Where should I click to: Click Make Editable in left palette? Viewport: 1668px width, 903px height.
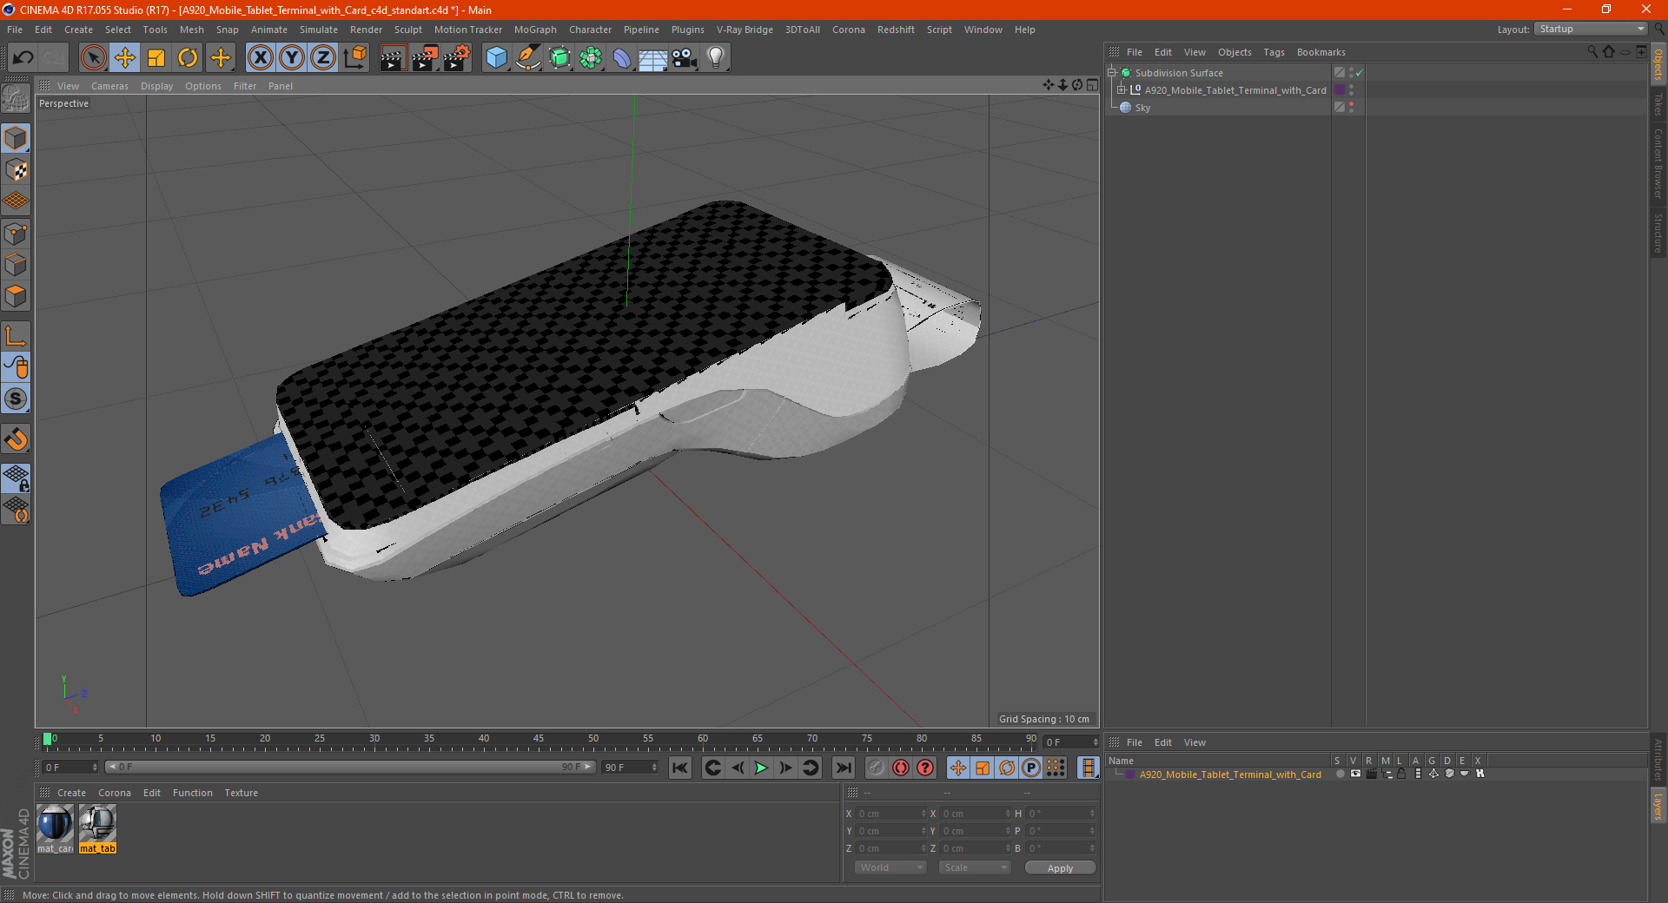click(x=16, y=99)
